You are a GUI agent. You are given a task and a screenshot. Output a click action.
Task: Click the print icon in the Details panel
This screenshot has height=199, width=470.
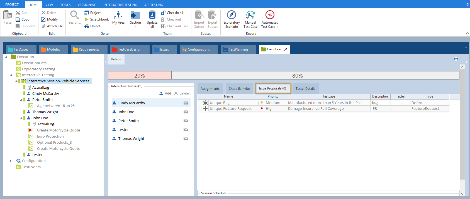pyautogui.click(x=456, y=59)
